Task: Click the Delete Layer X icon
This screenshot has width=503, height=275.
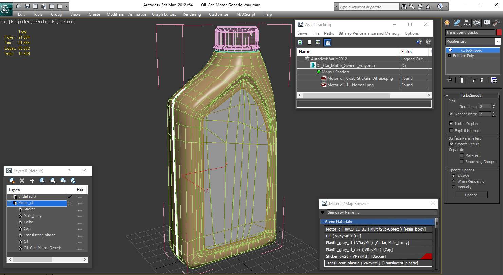Action: pyautogui.click(x=22, y=181)
